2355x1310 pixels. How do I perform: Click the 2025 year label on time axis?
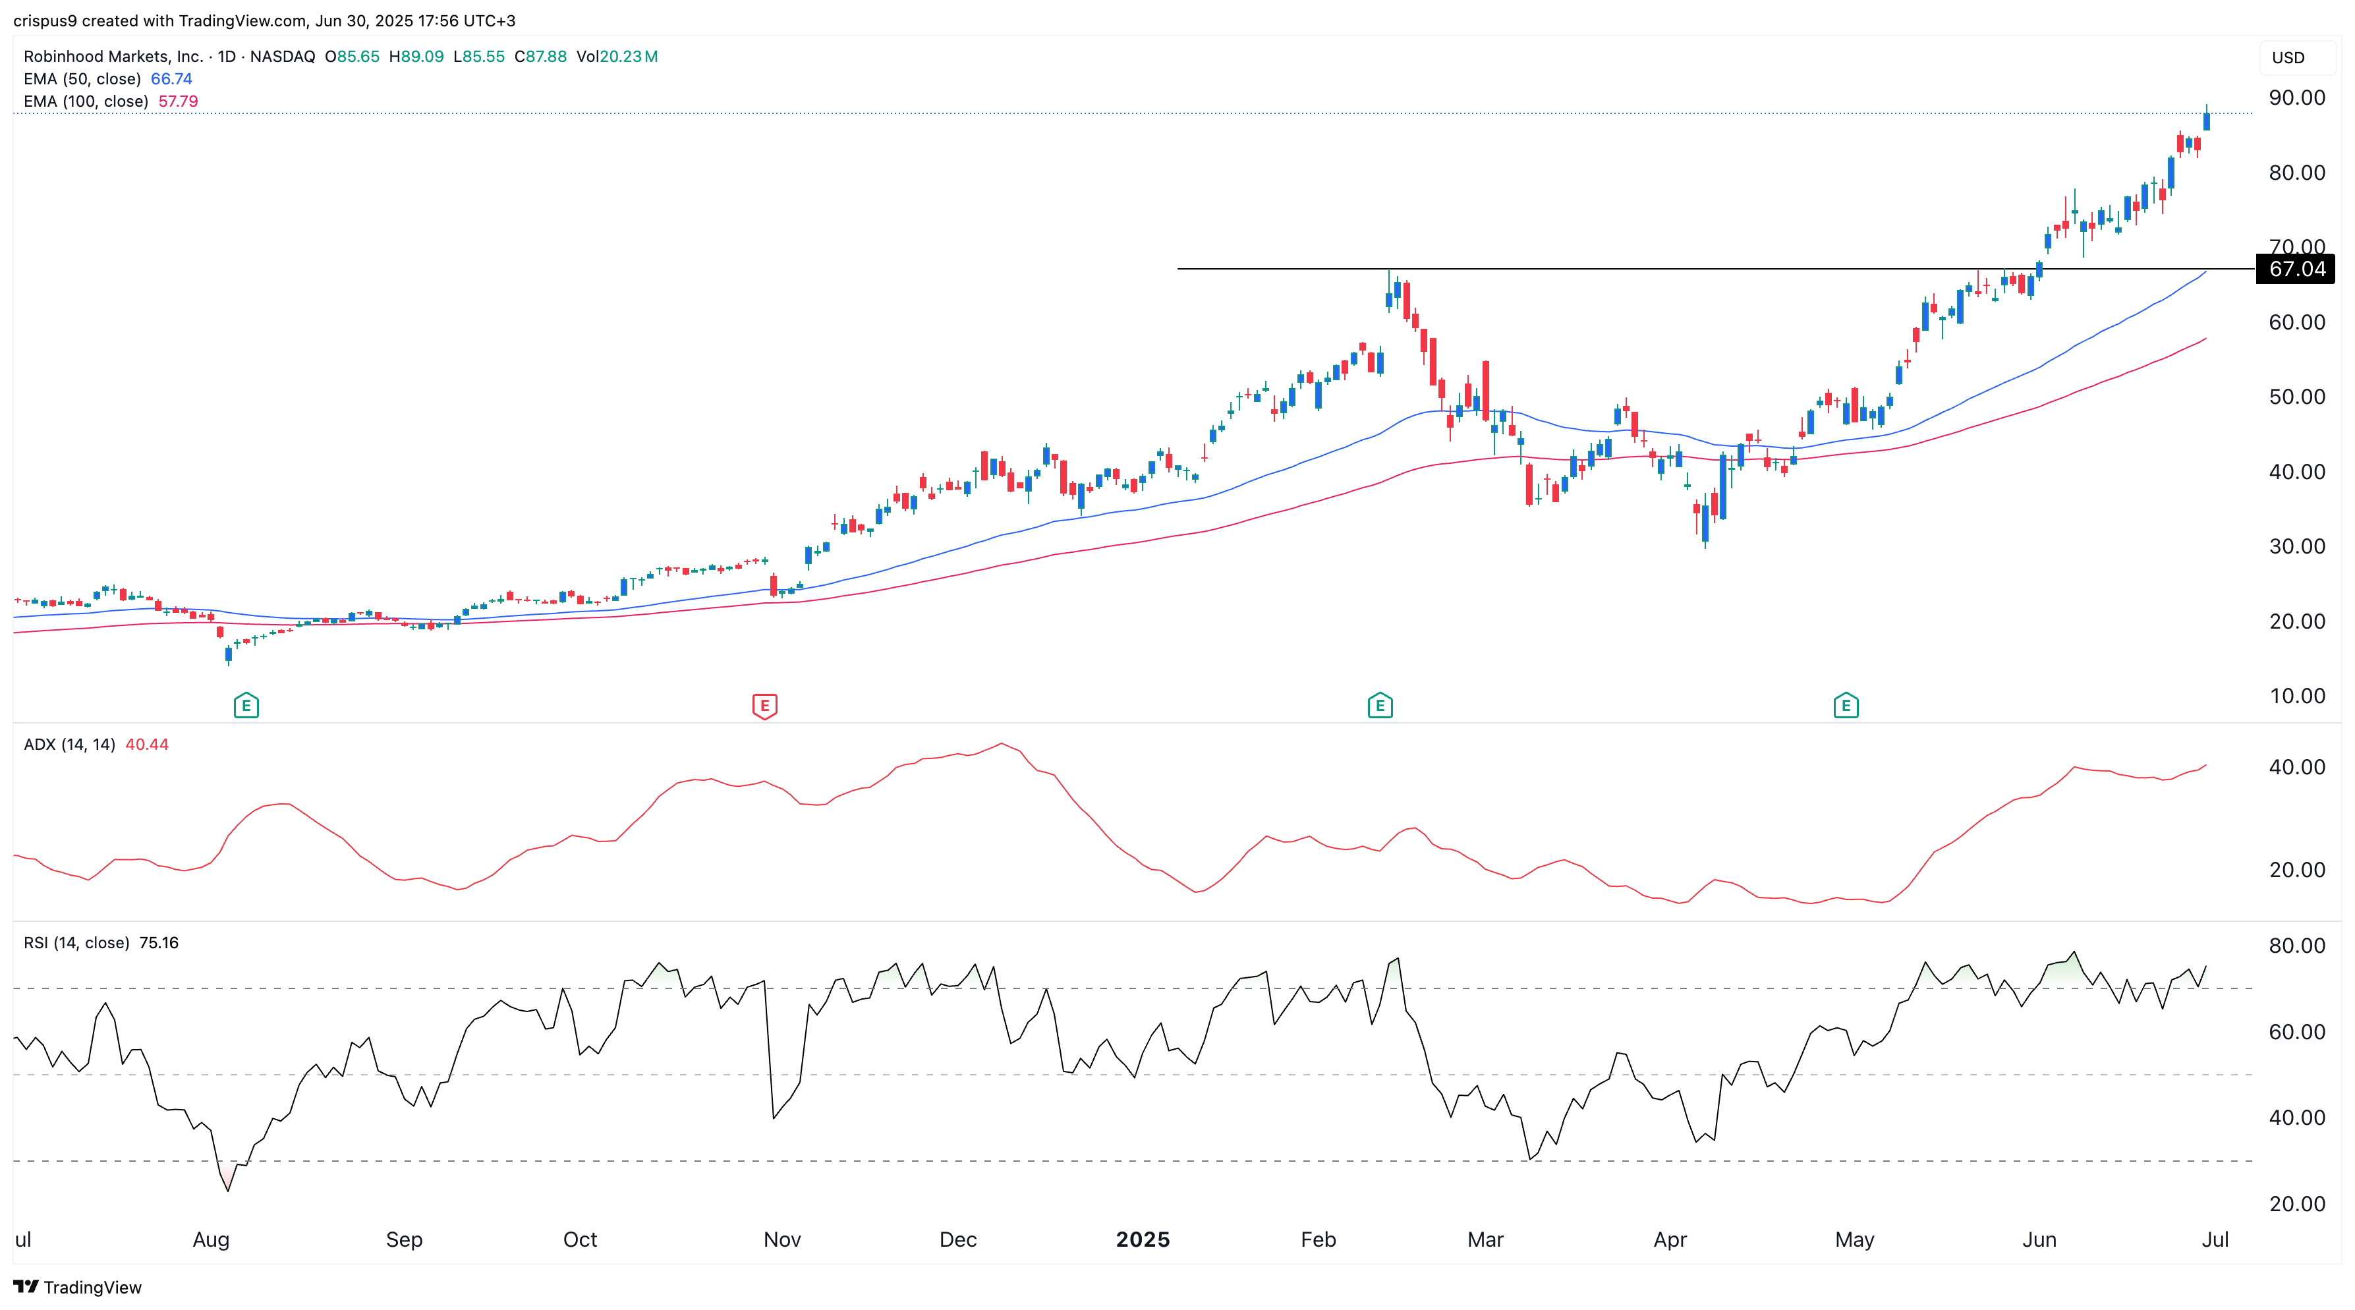[x=1142, y=1239]
